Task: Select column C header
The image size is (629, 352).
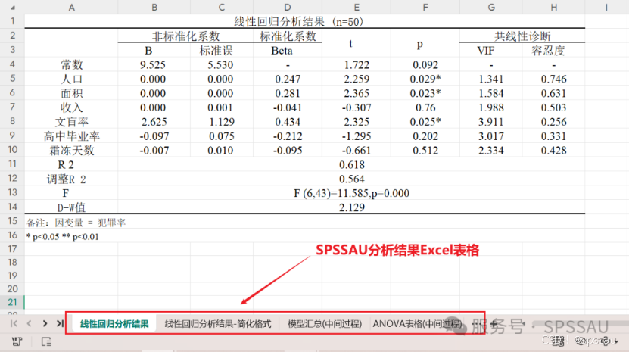Action: [222, 8]
